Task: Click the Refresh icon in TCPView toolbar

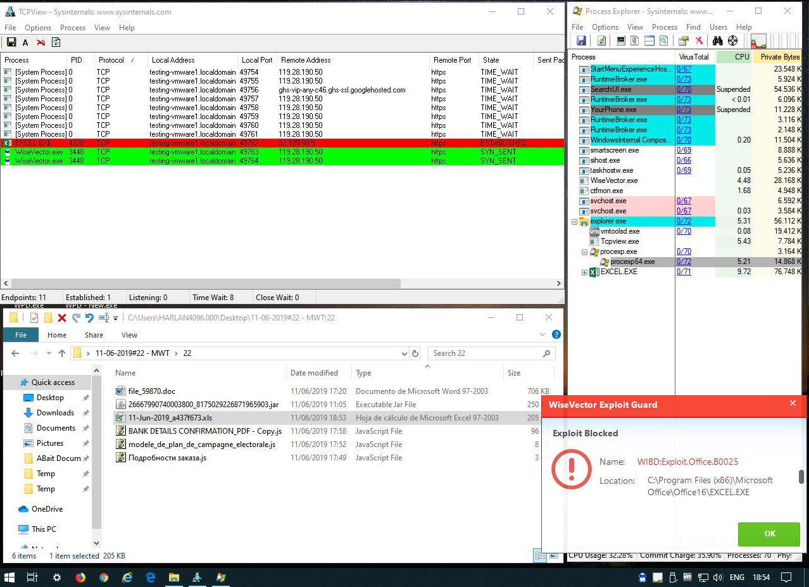Action: [56, 42]
